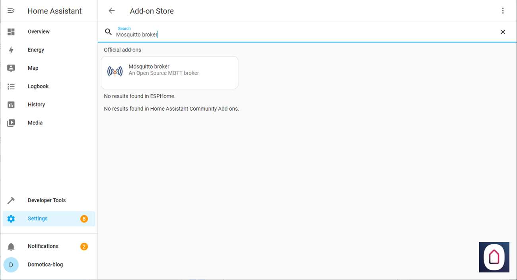Screen dimensions: 517x280
Task: Click the magnifying glass search icon
Action: pyautogui.click(x=108, y=32)
